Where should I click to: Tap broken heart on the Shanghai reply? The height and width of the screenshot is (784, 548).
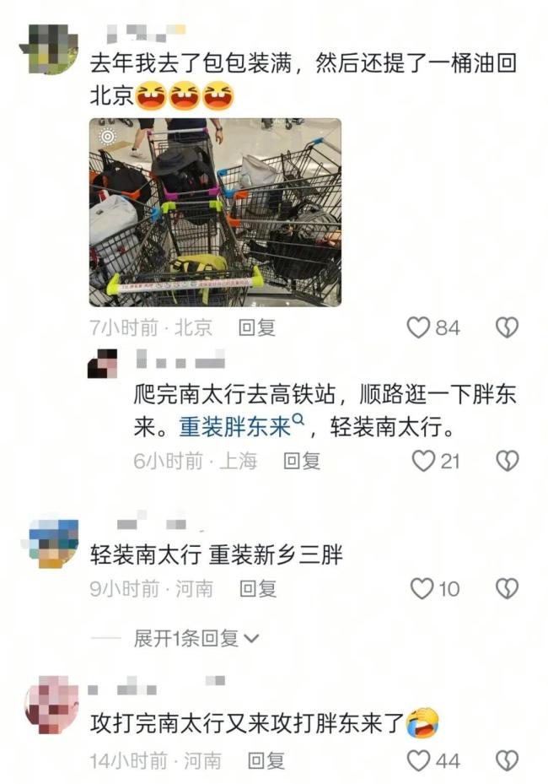[x=507, y=461]
